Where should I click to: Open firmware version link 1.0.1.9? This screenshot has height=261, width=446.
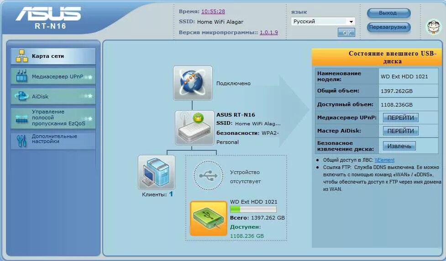click(x=269, y=32)
